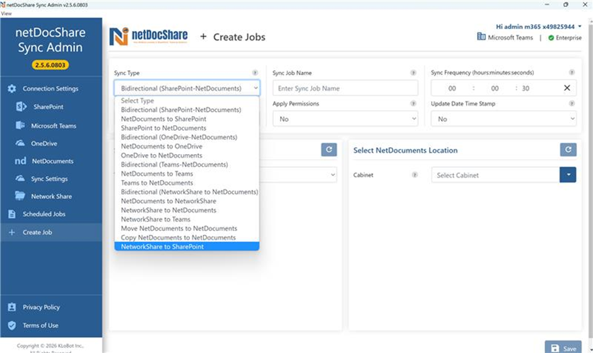Choose Move NetDocuments to NetDocuments option
The width and height of the screenshot is (593, 353).
coord(187,229)
